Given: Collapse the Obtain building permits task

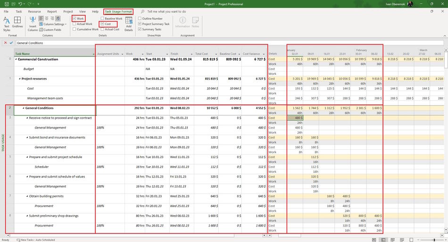Looking at the screenshot, I should click(x=27, y=196).
